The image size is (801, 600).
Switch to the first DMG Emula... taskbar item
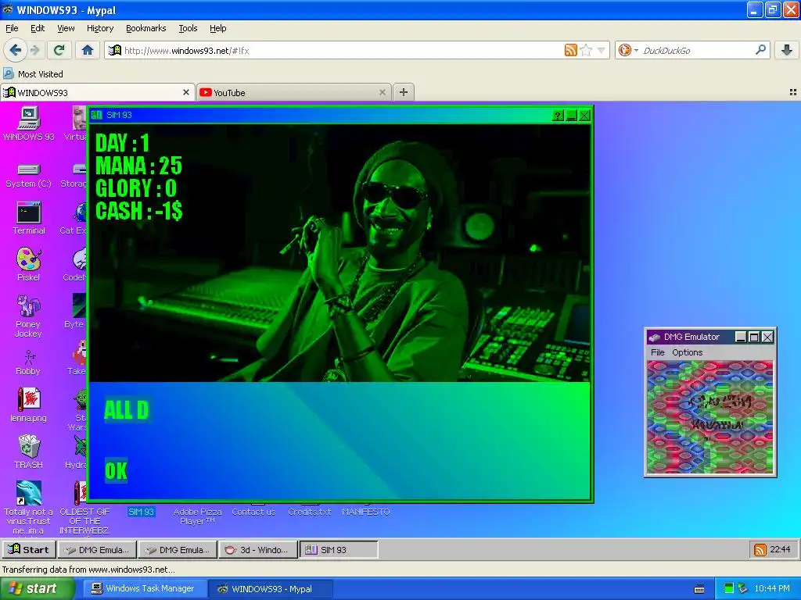[98, 550]
